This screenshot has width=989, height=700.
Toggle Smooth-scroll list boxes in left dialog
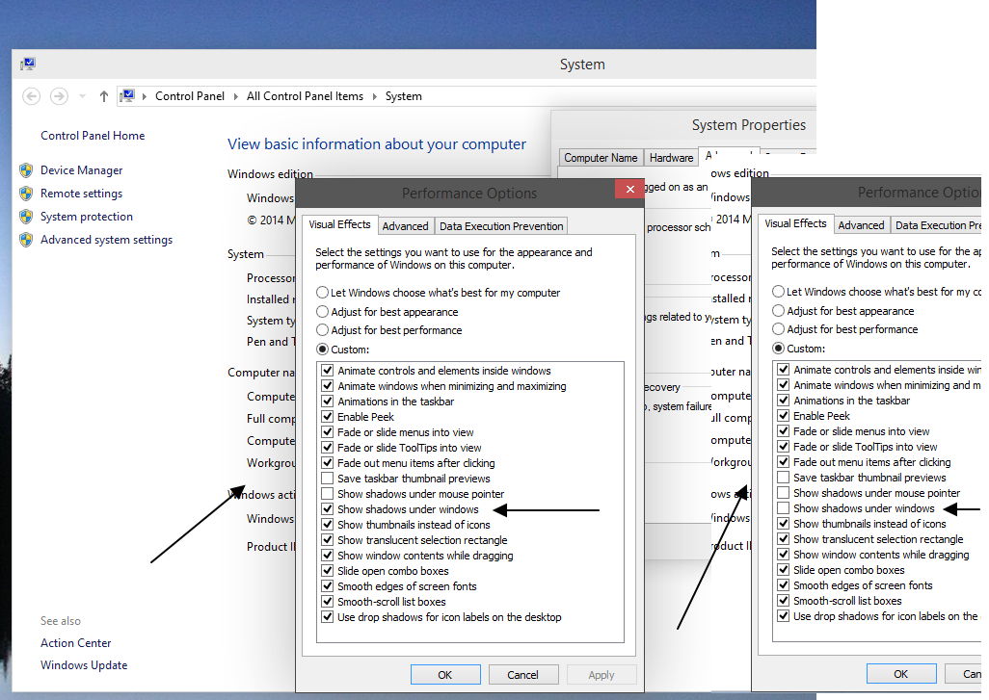pos(328,602)
